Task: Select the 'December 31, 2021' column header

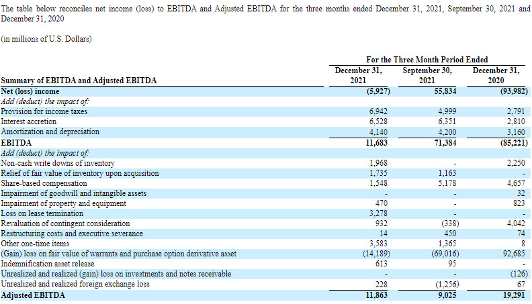Action: (358, 75)
